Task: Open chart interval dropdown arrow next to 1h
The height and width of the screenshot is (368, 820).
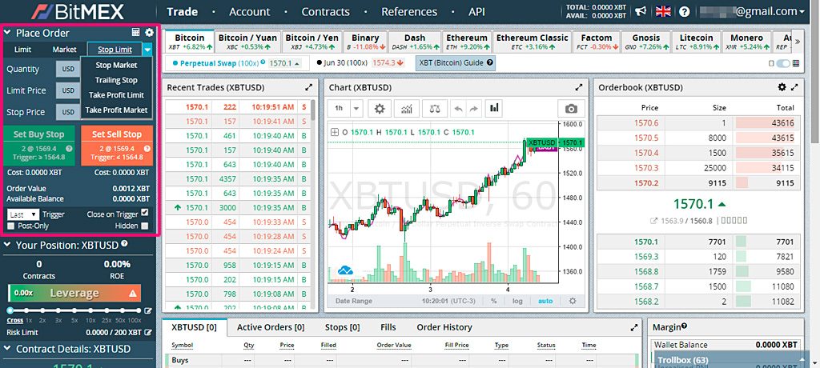Action: (356, 109)
